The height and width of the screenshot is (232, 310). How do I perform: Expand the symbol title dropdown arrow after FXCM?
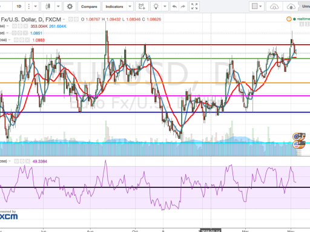pyautogui.click(x=64, y=19)
